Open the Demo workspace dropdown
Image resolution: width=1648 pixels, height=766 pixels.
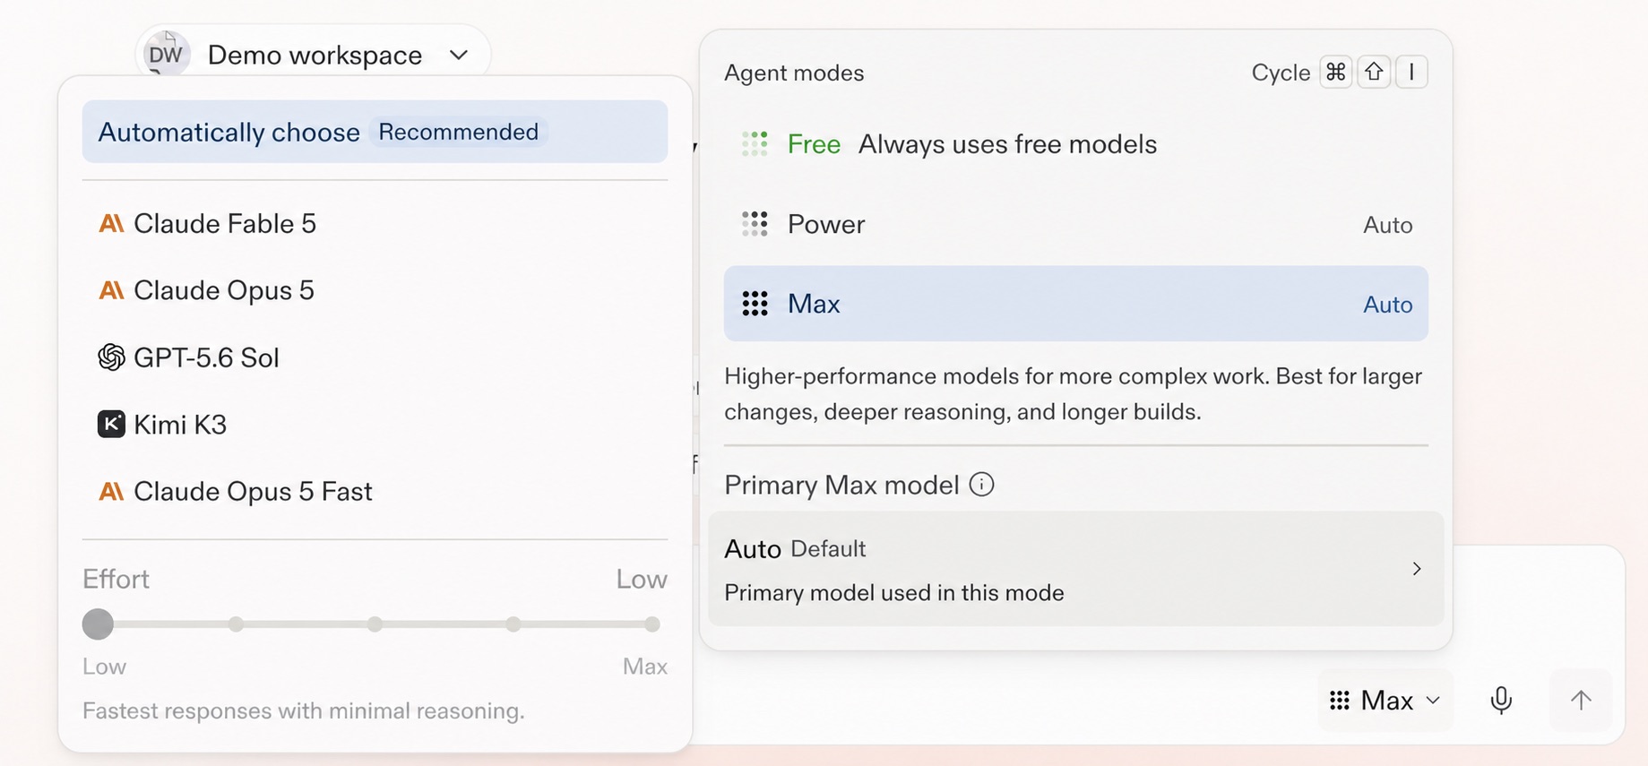[x=314, y=55]
